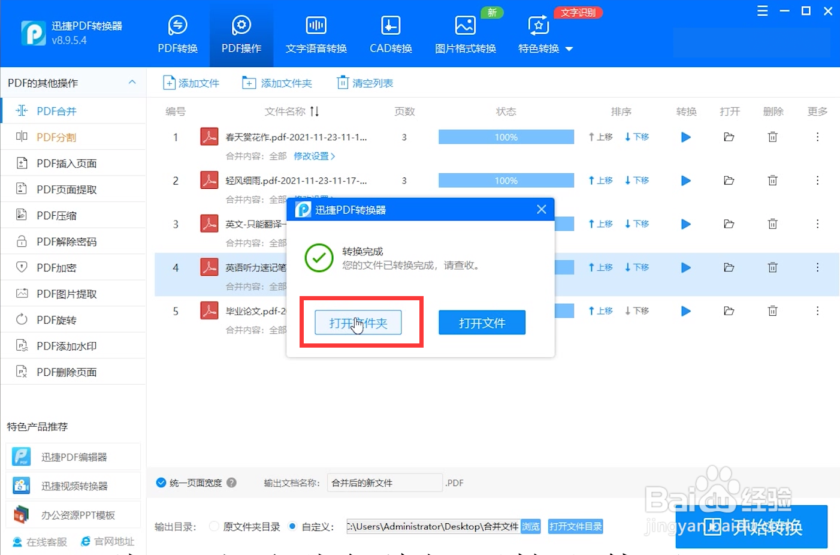Open 迅捷视频转换器 recommended product
This screenshot has height=555, width=840.
(x=73, y=485)
